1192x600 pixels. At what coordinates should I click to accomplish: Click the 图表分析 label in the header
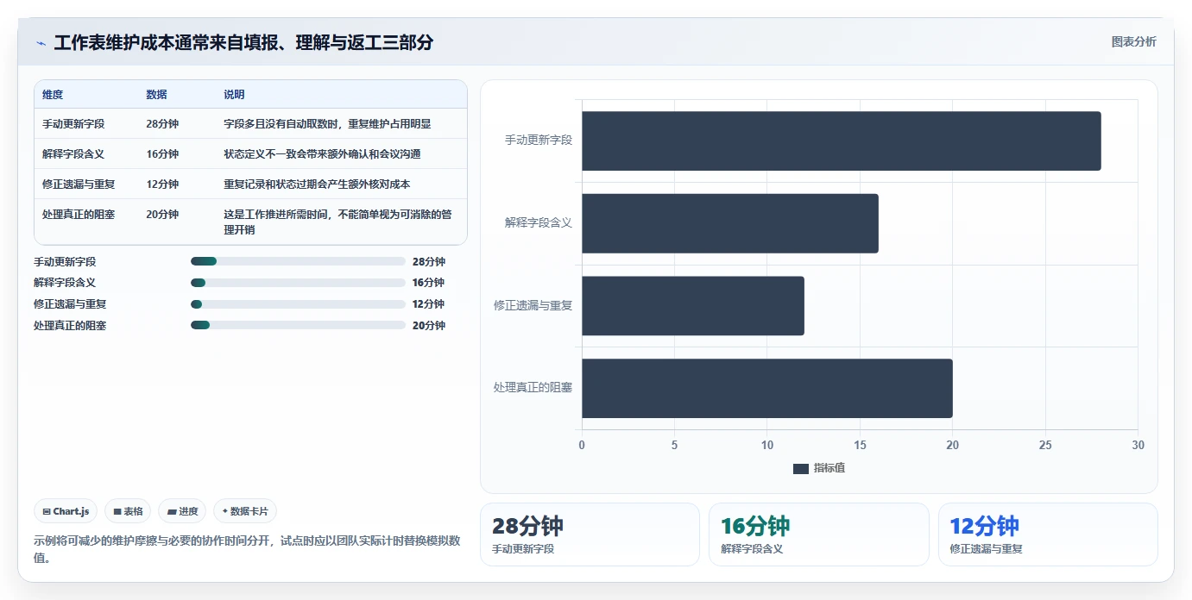pos(1133,42)
